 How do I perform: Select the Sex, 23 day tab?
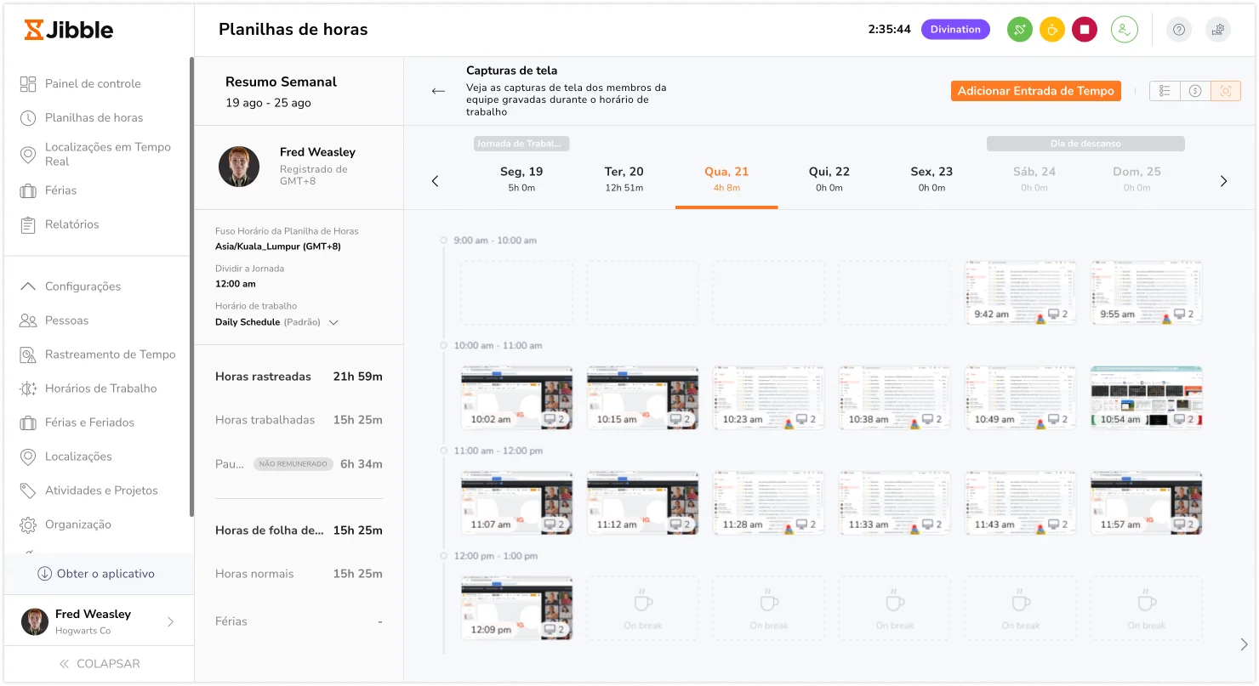pos(931,179)
